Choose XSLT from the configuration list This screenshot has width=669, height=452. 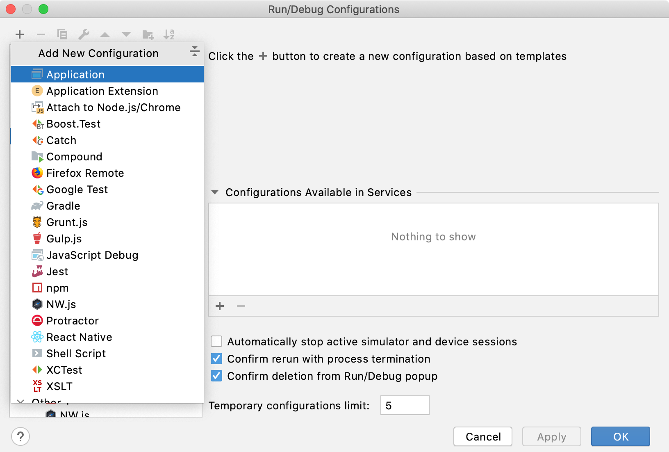point(107,386)
